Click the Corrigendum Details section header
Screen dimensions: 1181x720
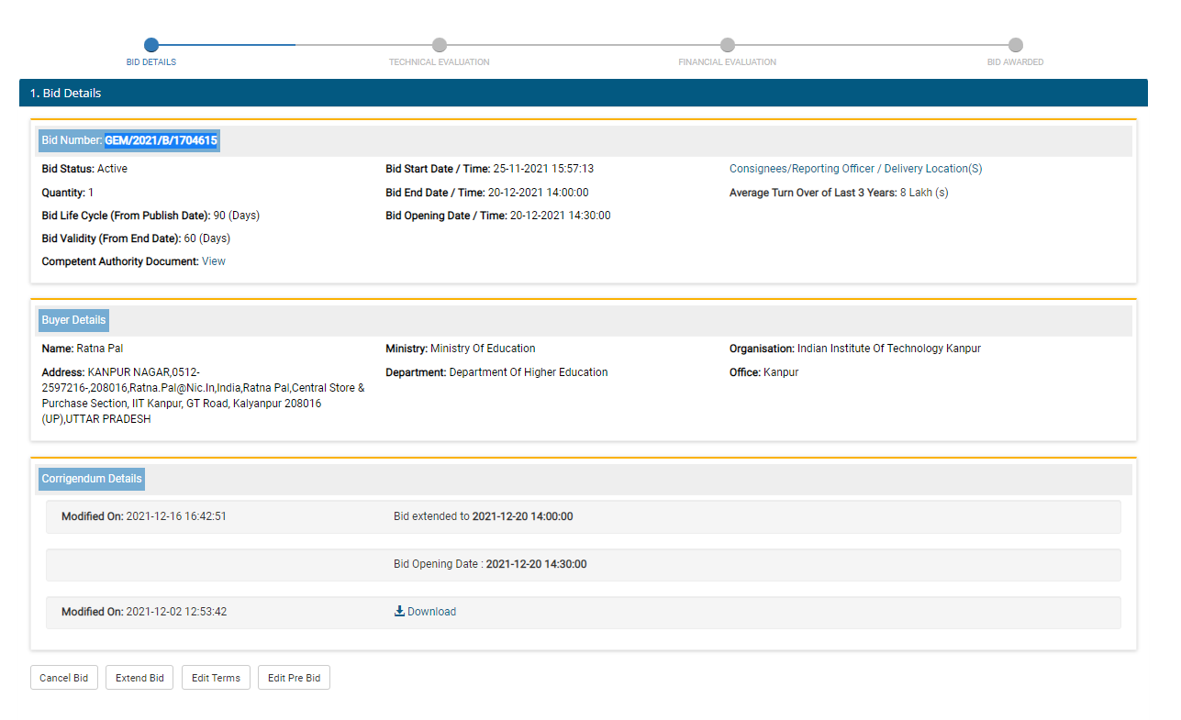92,479
